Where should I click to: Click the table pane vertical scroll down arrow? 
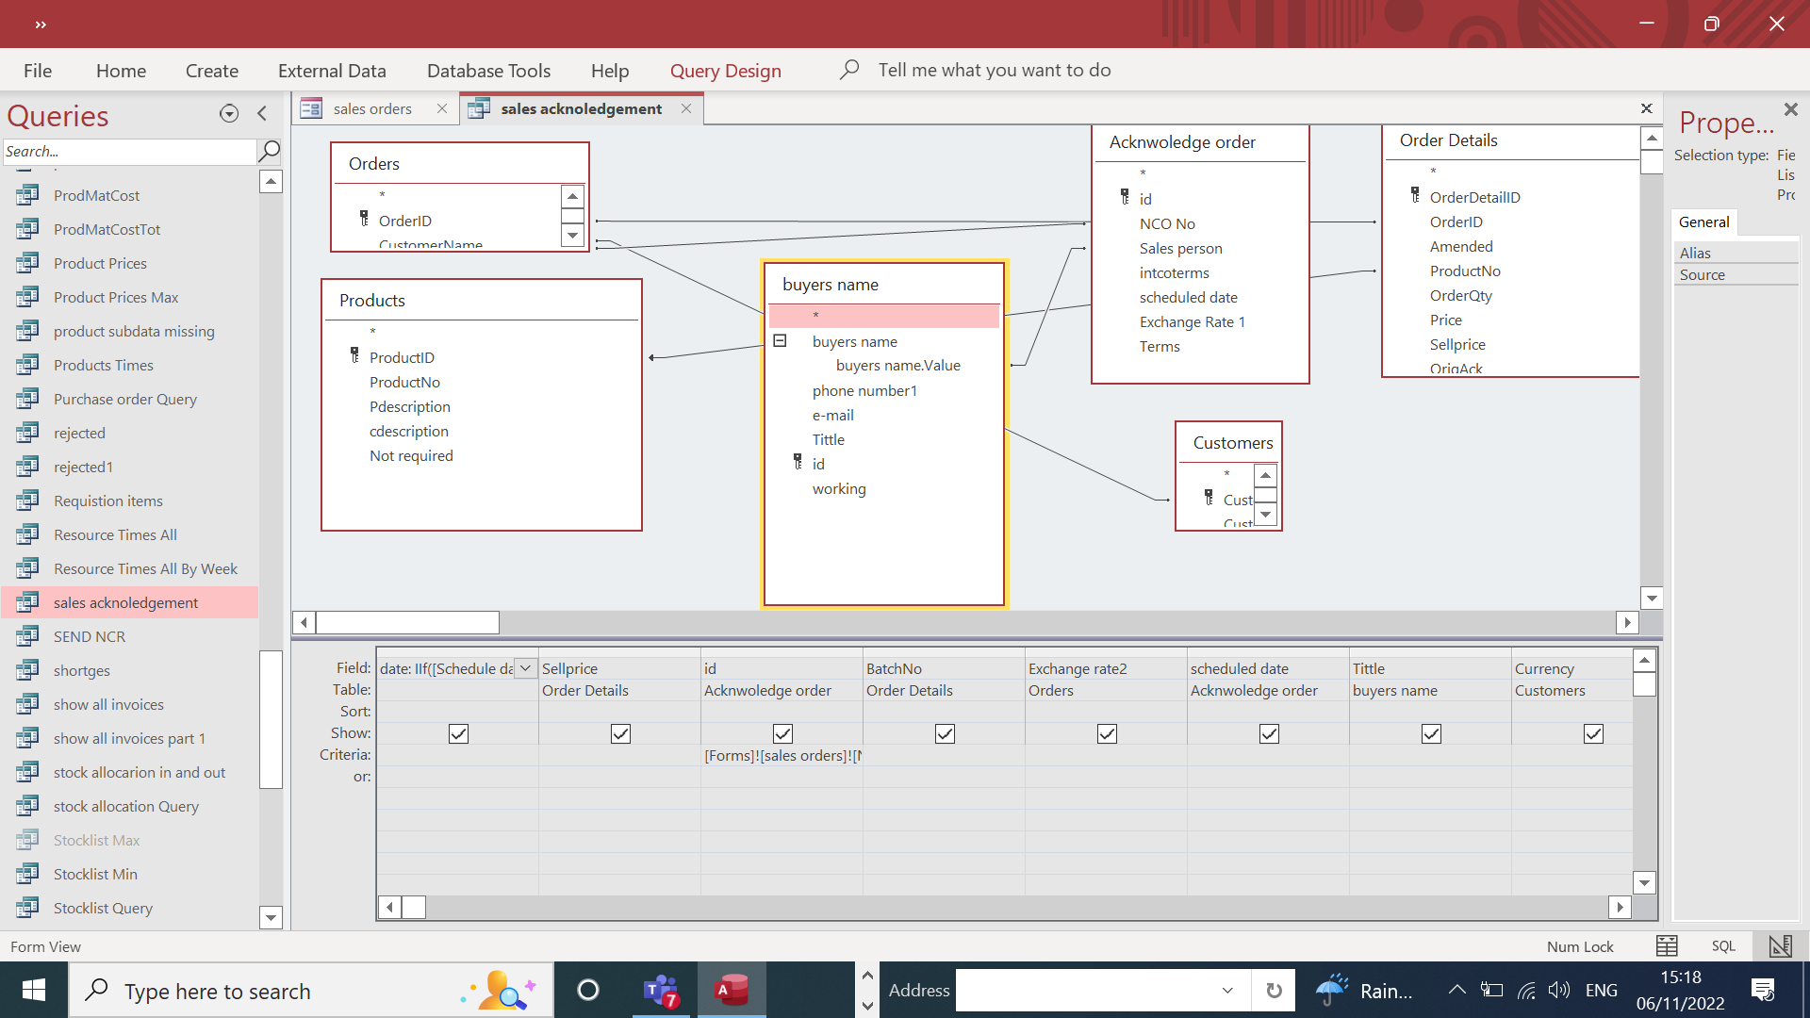pyautogui.click(x=1652, y=598)
